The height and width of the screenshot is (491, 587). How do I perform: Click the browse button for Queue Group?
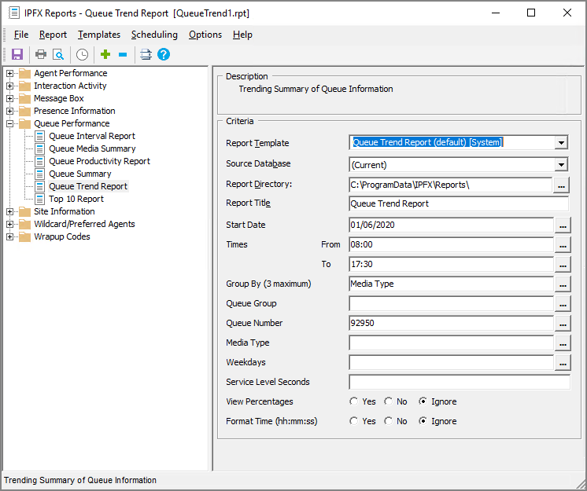coord(563,304)
